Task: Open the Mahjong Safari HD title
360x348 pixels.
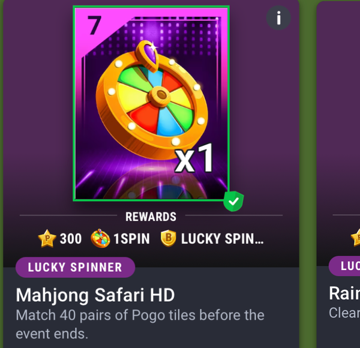Action: tap(95, 295)
